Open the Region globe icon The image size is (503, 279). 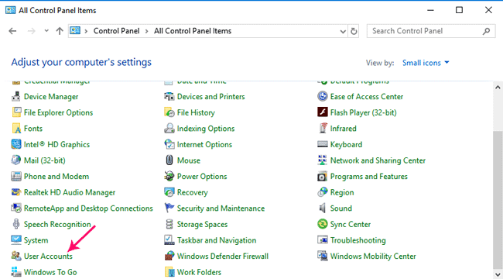[323, 192]
